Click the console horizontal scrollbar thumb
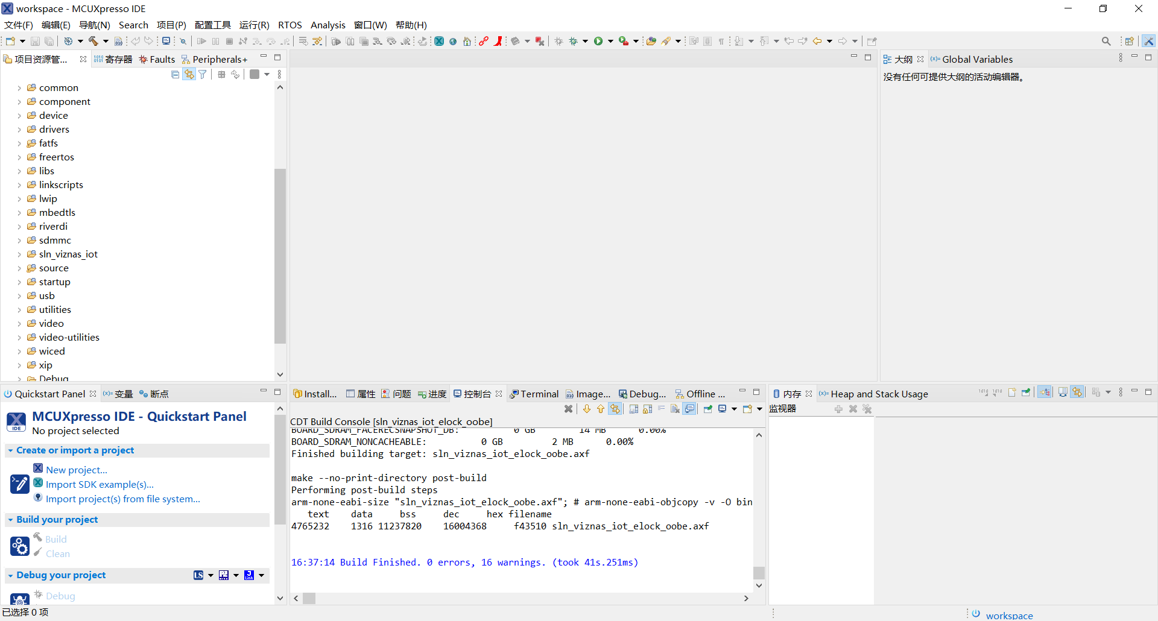This screenshot has width=1158, height=621. coord(309,598)
